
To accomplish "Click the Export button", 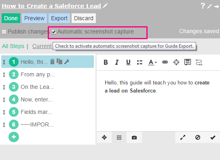I will click(59, 18).
